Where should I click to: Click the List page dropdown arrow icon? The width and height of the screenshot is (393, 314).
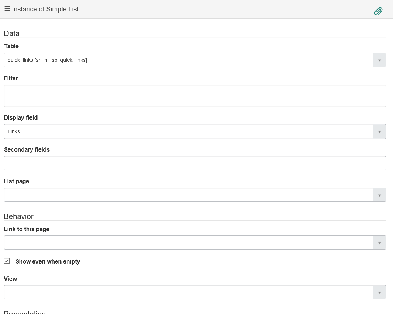(x=379, y=195)
